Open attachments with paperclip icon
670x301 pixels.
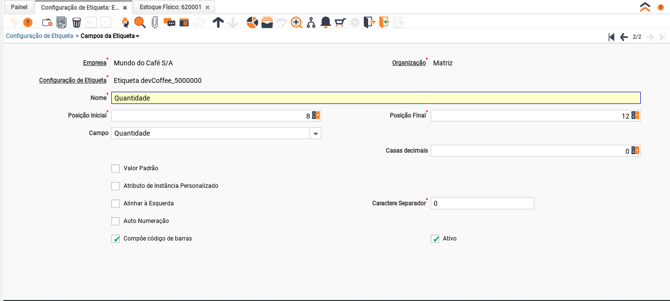tap(155, 22)
